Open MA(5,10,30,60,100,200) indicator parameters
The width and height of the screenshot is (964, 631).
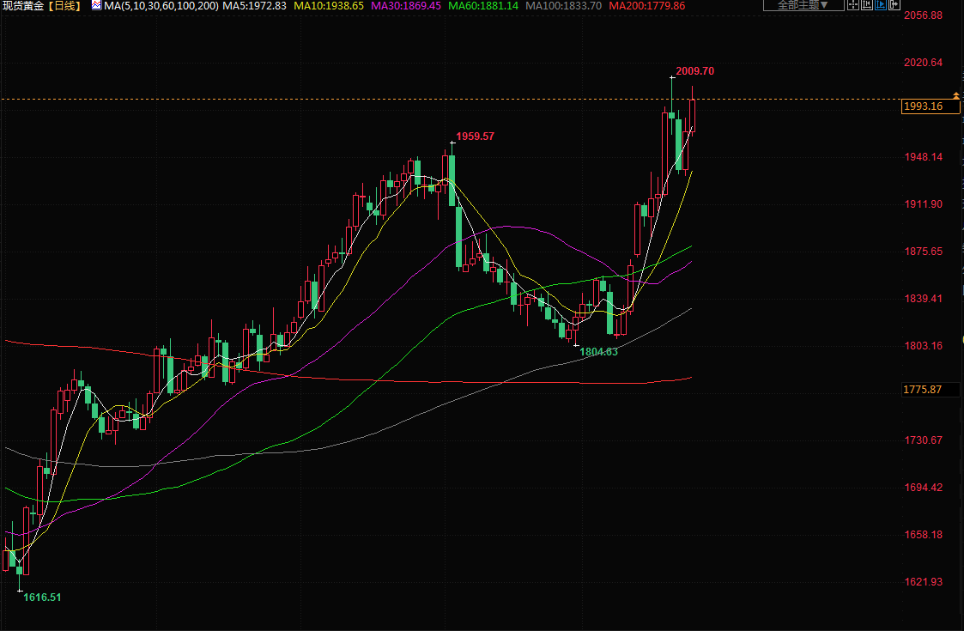pos(160,6)
